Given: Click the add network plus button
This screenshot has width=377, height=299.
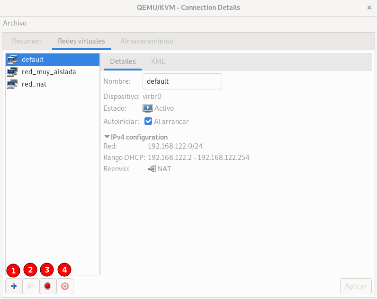Looking at the screenshot, I should click(x=14, y=286).
